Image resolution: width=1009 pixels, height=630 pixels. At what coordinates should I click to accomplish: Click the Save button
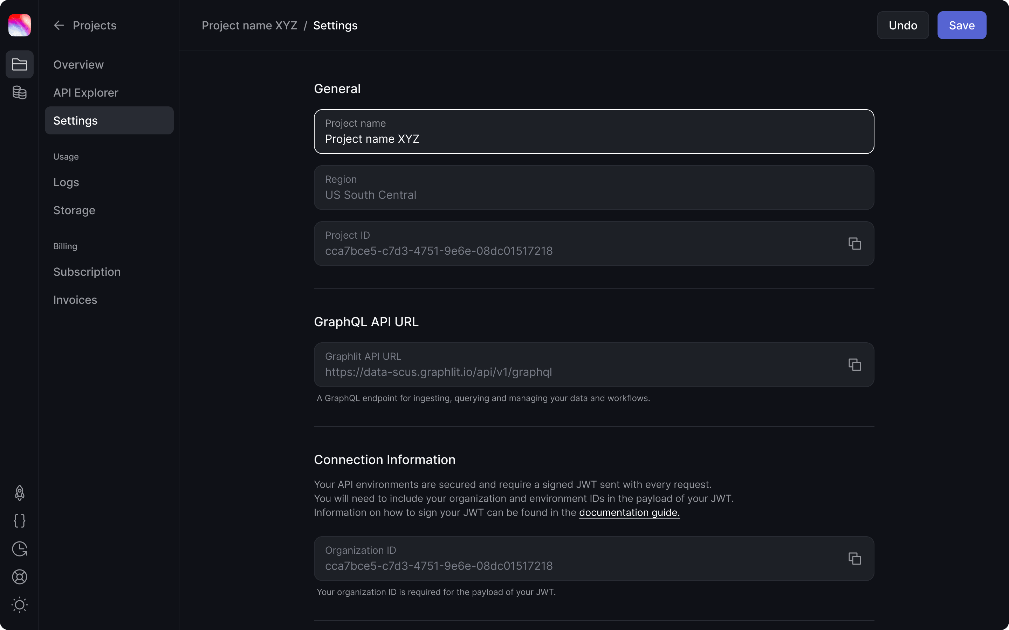[x=962, y=26]
